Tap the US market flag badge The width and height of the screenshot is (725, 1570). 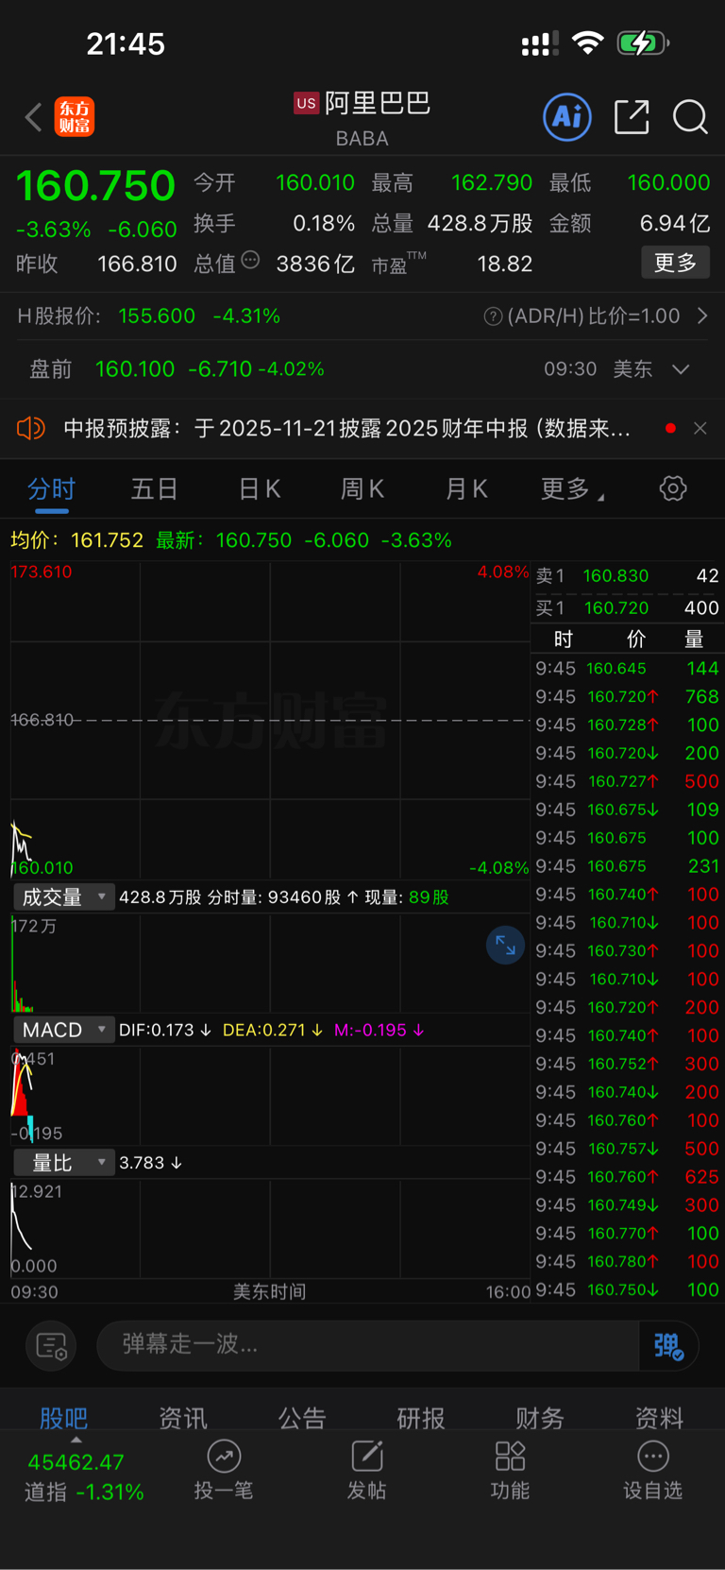click(x=306, y=104)
